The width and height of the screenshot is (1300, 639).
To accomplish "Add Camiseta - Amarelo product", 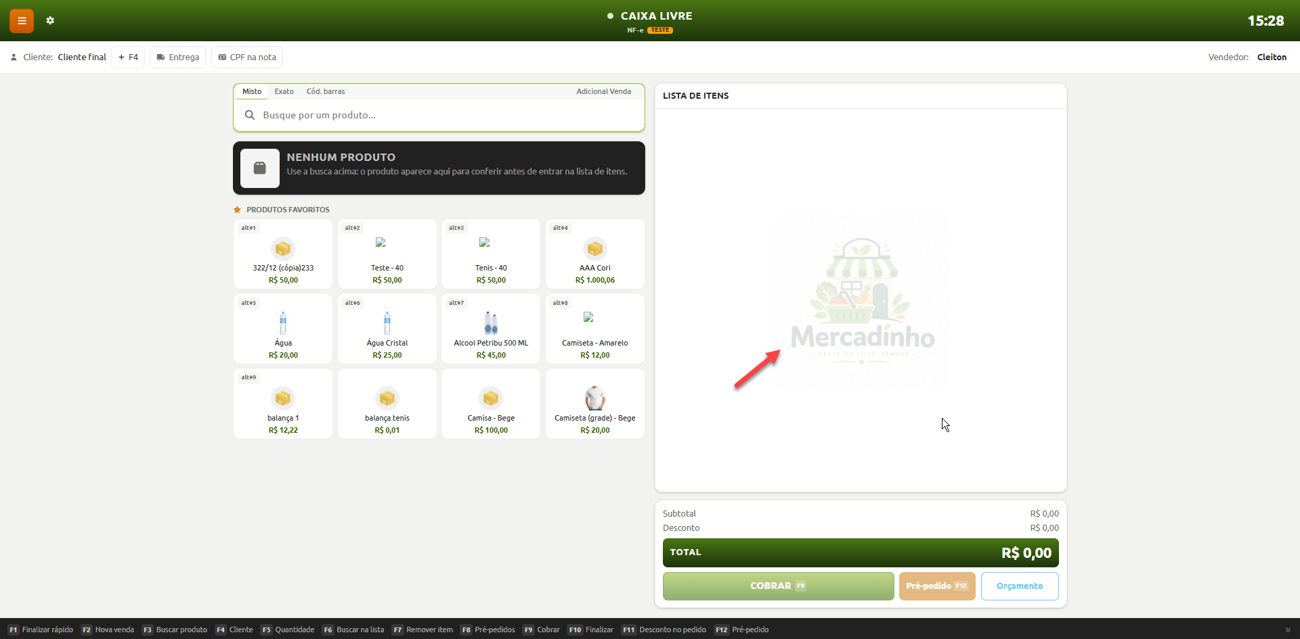I will tap(595, 329).
